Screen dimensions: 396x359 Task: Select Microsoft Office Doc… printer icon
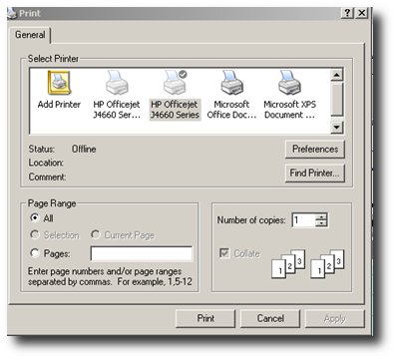pyautogui.click(x=232, y=82)
